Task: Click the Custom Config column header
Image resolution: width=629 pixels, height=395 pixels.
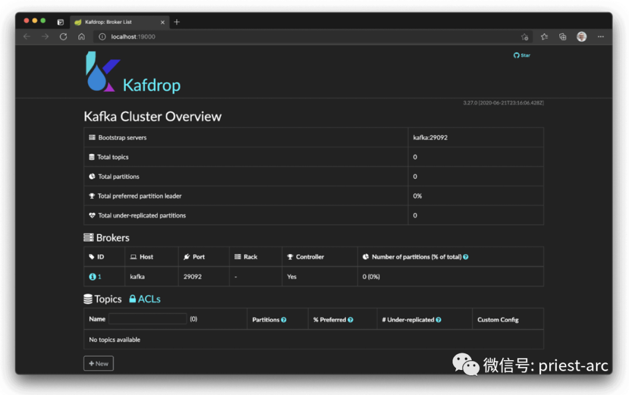Action: (498, 320)
